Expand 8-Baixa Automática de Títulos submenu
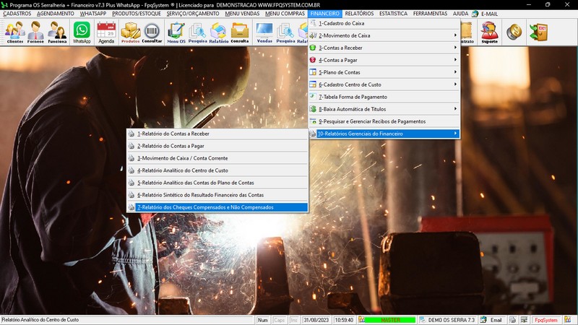Viewport: 578px width, 325px height. tap(384, 108)
